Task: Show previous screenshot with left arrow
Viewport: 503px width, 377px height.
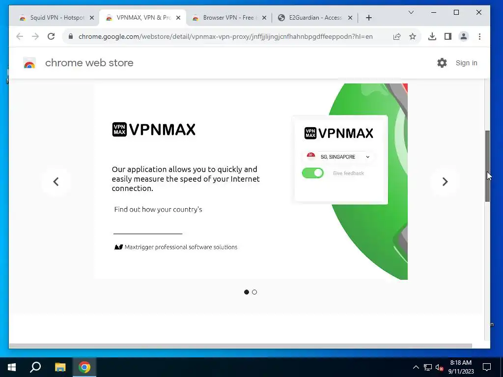Action: (x=56, y=182)
